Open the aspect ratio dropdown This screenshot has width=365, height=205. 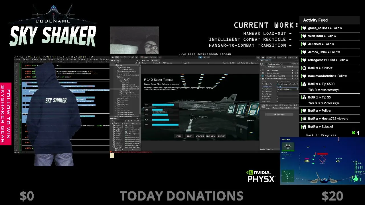(172, 63)
